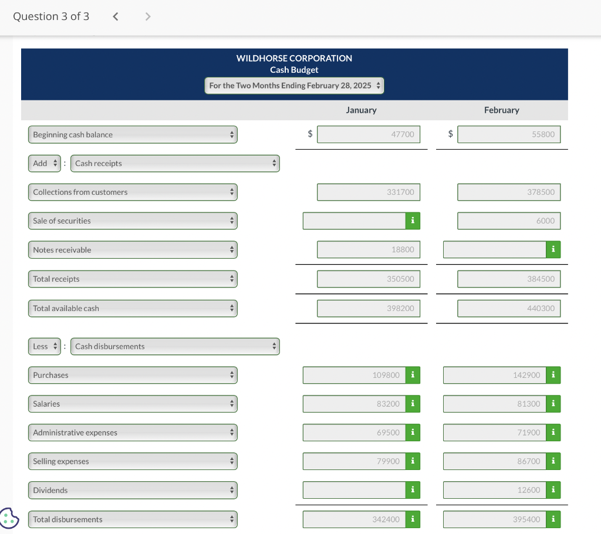Open the Purchases row dropdown

tap(133, 375)
